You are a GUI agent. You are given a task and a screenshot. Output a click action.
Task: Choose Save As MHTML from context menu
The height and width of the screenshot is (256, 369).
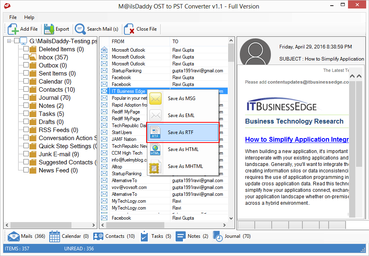tap(183, 166)
